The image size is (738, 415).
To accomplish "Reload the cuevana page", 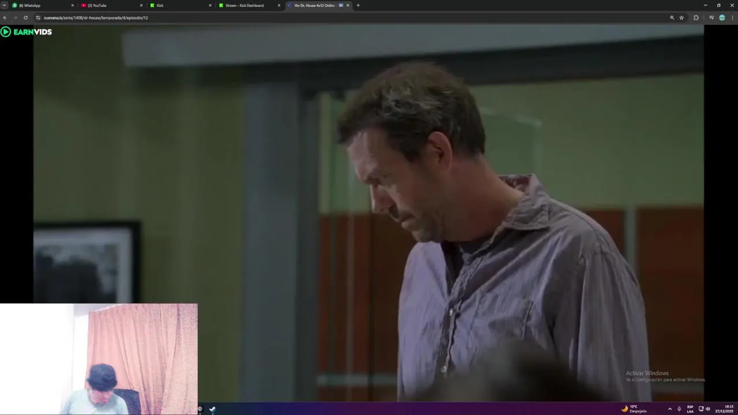I will (25, 18).
